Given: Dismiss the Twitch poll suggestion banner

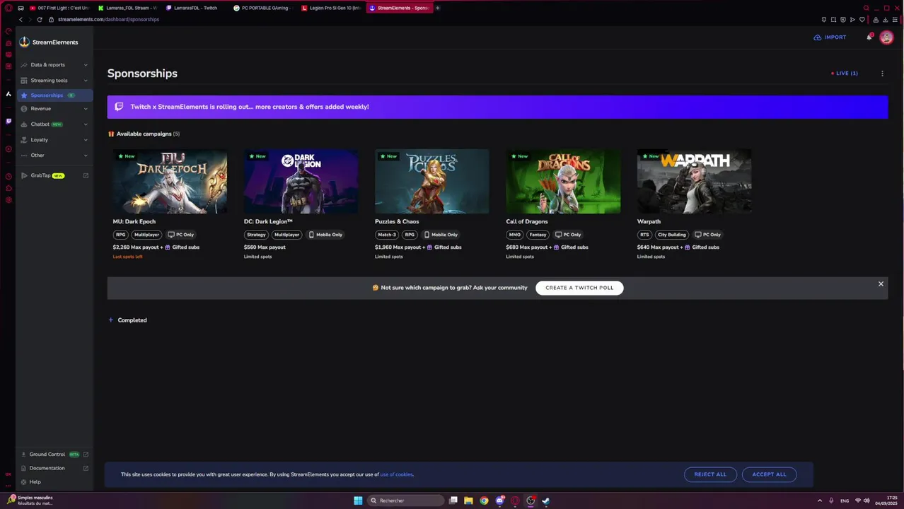Looking at the screenshot, I should tap(881, 284).
